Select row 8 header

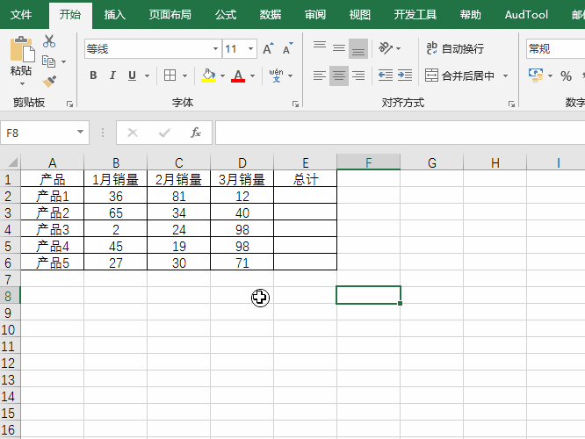tap(10, 296)
